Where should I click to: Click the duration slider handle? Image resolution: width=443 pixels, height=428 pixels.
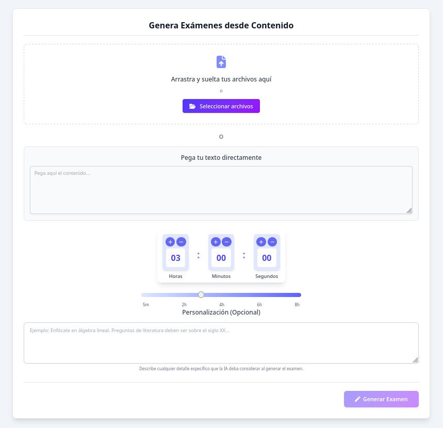[201, 294]
